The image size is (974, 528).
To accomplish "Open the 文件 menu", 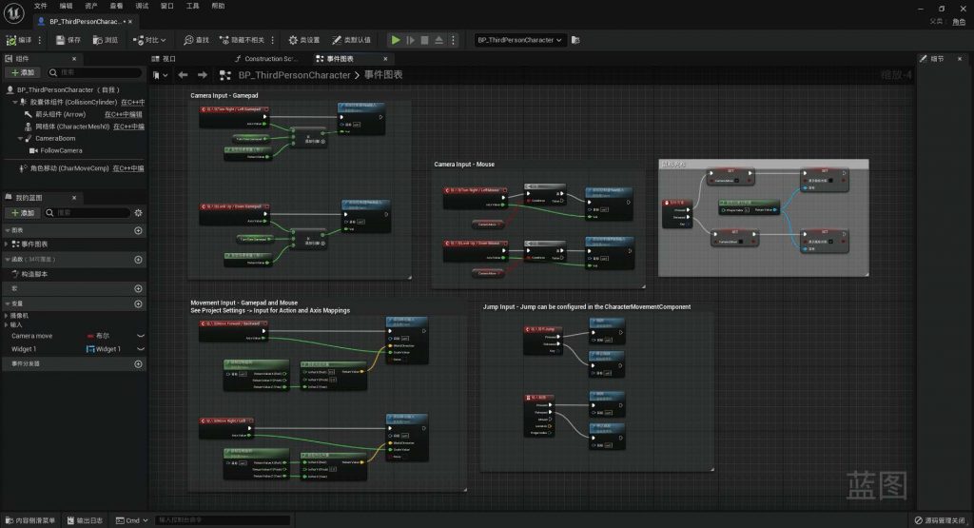I will (x=40, y=6).
